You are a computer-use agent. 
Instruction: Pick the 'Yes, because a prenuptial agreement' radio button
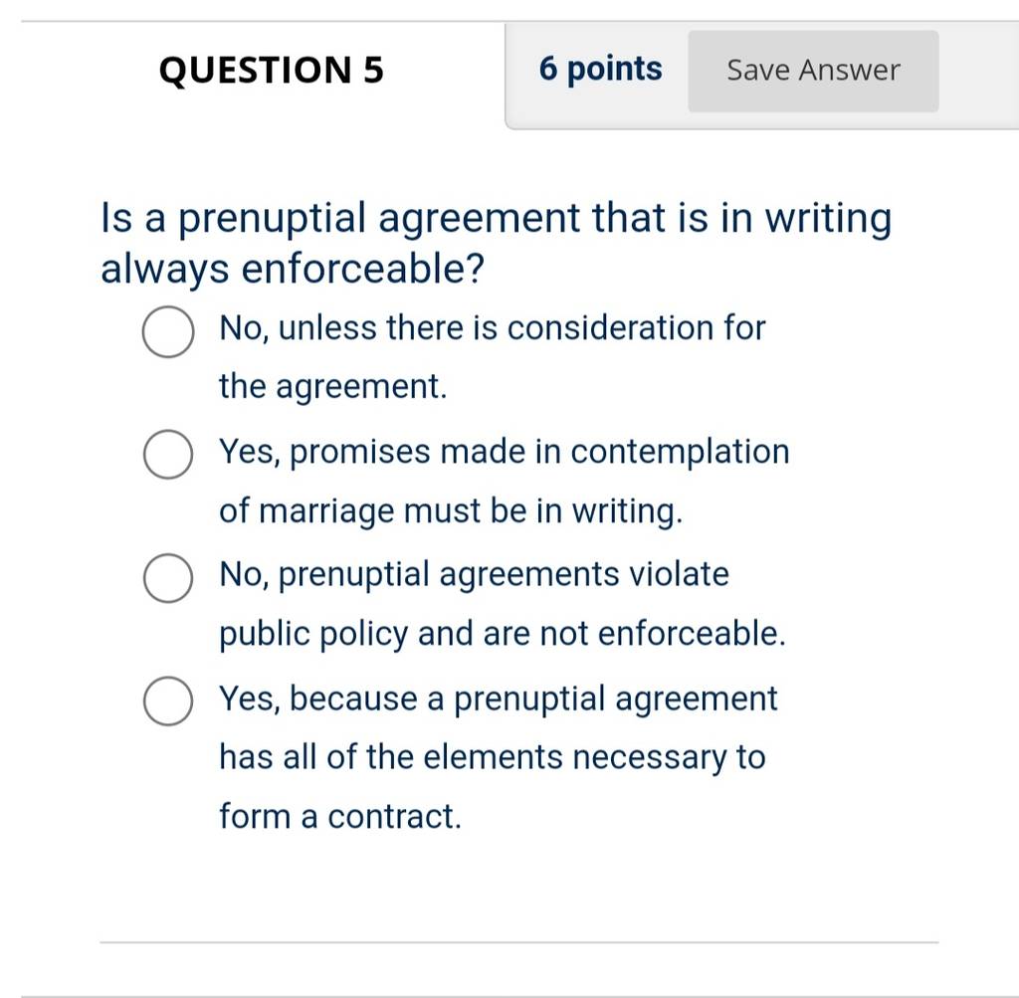[167, 701]
